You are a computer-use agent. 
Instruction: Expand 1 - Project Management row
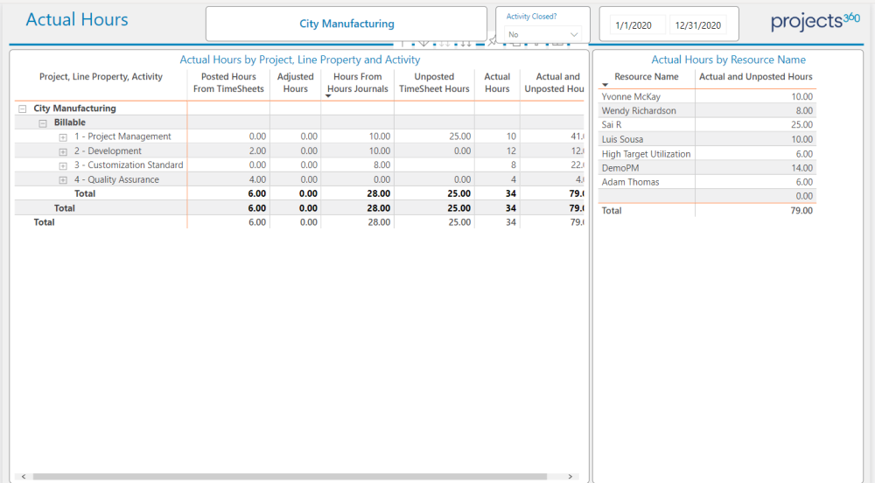(x=63, y=137)
